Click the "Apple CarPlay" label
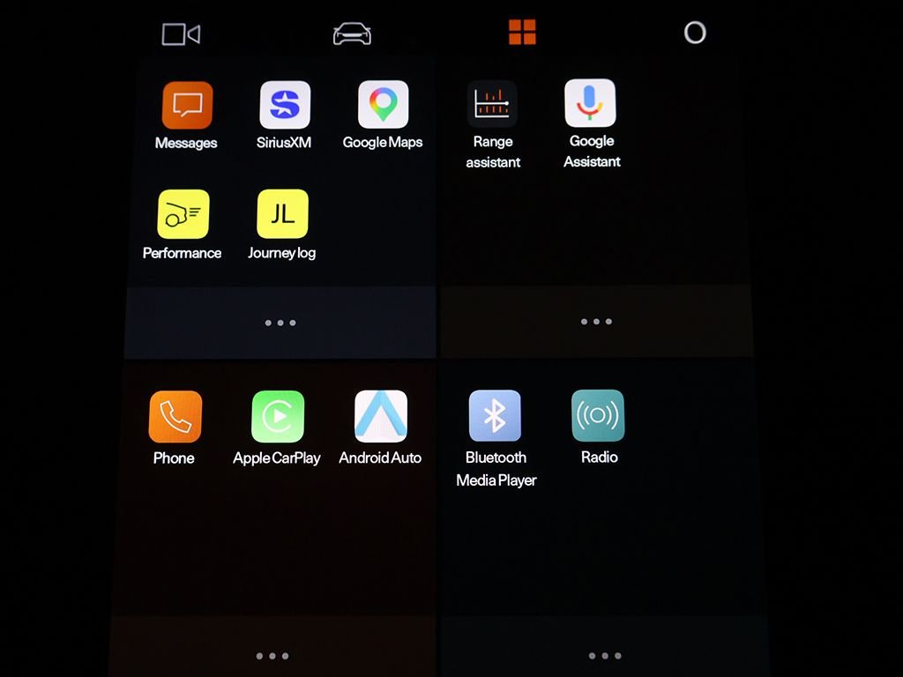The width and height of the screenshot is (903, 677). [x=276, y=458]
